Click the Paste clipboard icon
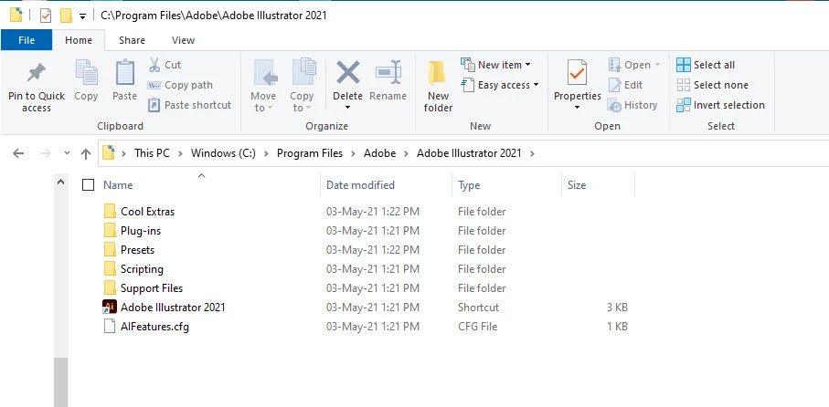This screenshot has width=829, height=407. pyautogui.click(x=125, y=72)
